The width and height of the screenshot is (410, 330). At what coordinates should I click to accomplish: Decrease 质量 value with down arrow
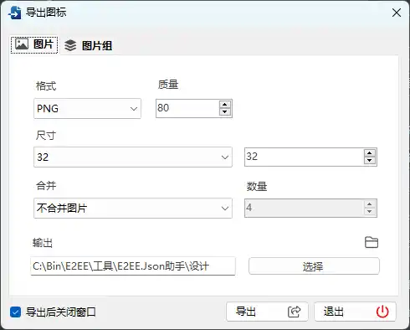225,111
